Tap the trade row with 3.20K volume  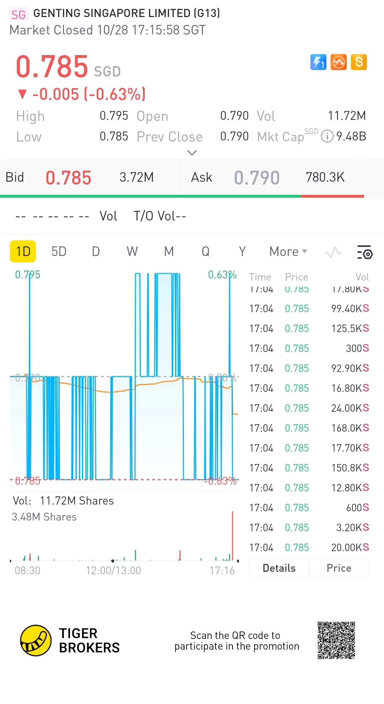pyautogui.click(x=309, y=528)
